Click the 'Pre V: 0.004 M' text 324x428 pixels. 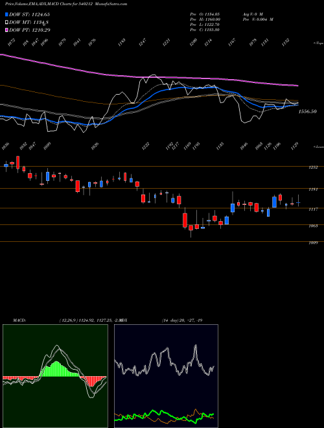[x=258, y=19]
